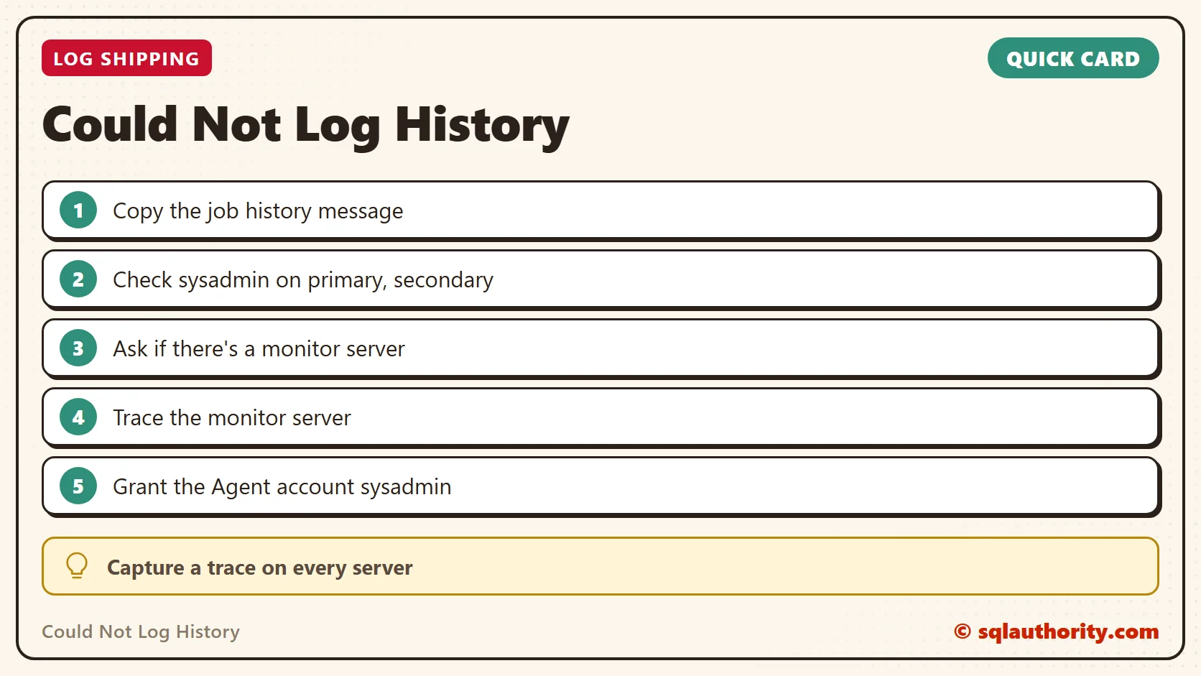Click the LOG SHIPPING red badge

pyautogui.click(x=126, y=58)
